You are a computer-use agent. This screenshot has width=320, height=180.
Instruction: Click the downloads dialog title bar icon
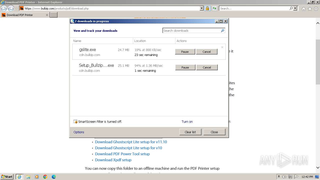coord(72,21)
